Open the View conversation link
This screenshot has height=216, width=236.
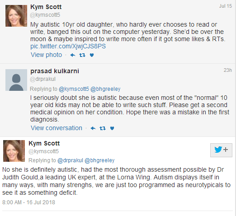tap(57, 128)
